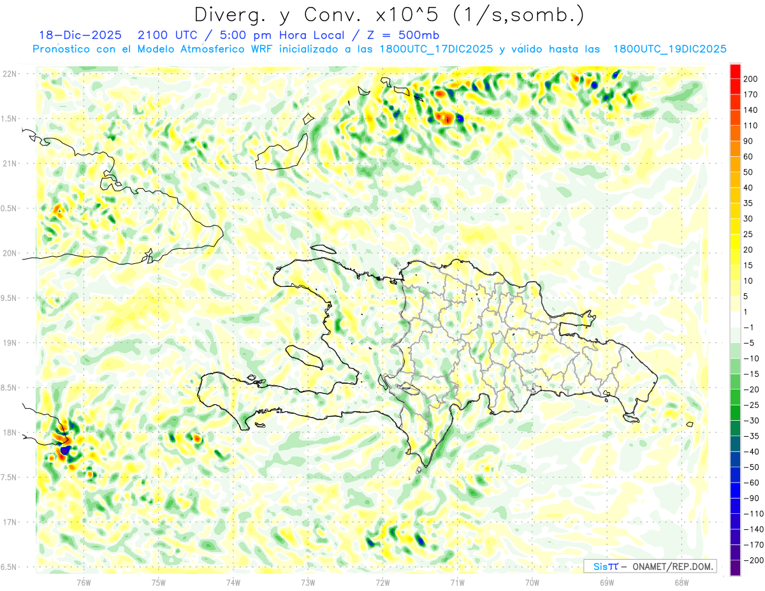Click the '7.5N' latitude label

click(10, 477)
